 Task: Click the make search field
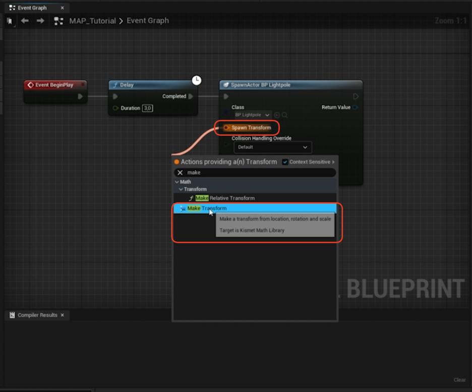(x=255, y=173)
